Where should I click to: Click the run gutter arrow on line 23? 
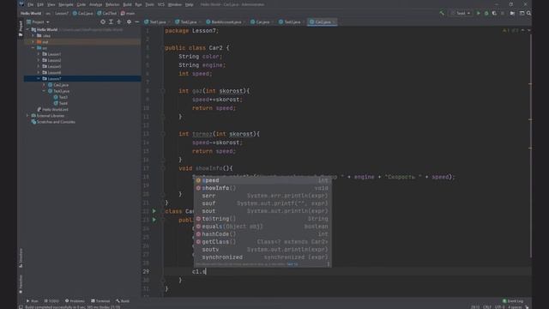pyautogui.click(x=154, y=220)
